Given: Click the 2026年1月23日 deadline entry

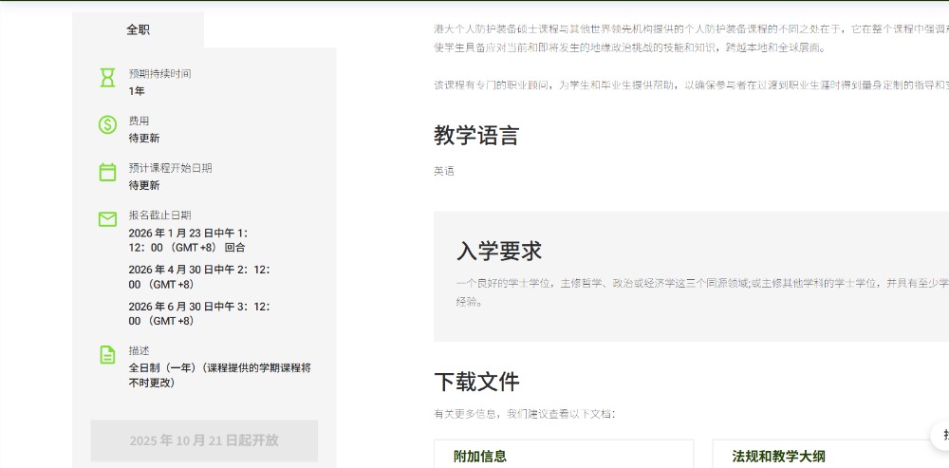Looking at the screenshot, I should pyautogui.click(x=188, y=240).
